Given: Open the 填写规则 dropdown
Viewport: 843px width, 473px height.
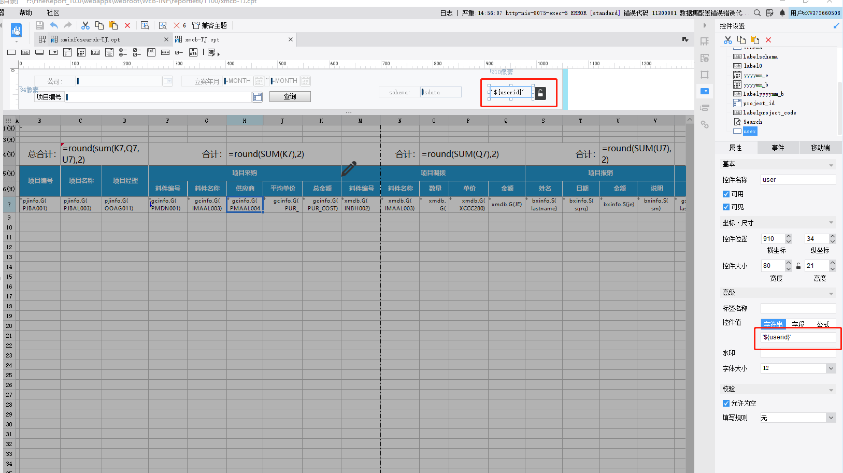Looking at the screenshot, I should (x=831, y=418).
